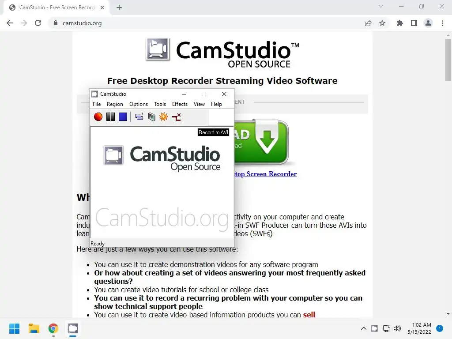The image size is (452, 339).
Task: Open the clock showing 1:02 AM
Action: [419, 328]
